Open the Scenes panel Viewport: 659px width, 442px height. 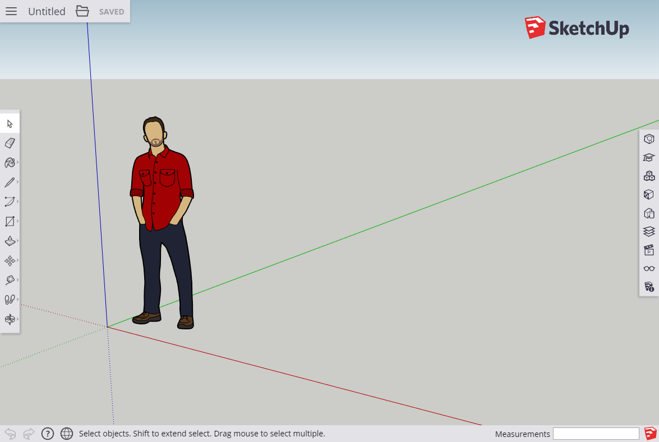coord(649,250)
